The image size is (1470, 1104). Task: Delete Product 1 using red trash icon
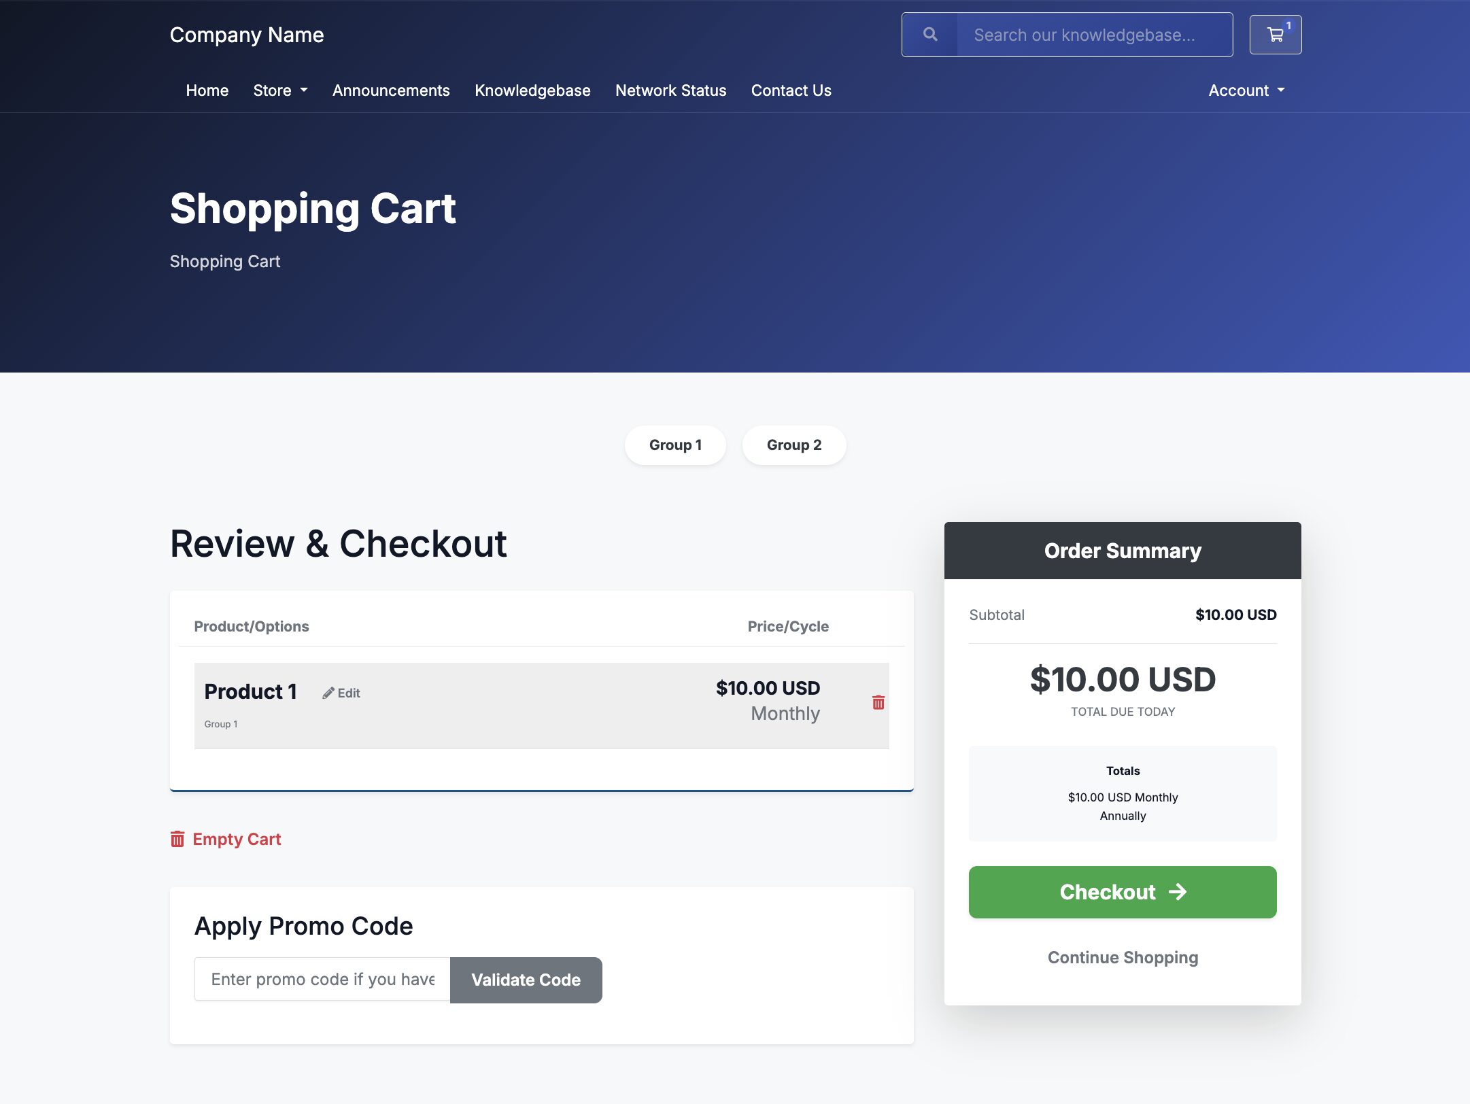pyautogui.click(x=878, y=702)
